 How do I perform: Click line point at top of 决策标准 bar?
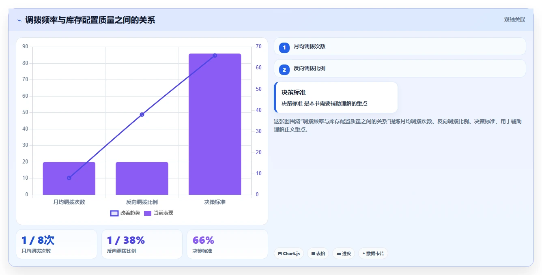pyautogui.click(x=215, y=56)
